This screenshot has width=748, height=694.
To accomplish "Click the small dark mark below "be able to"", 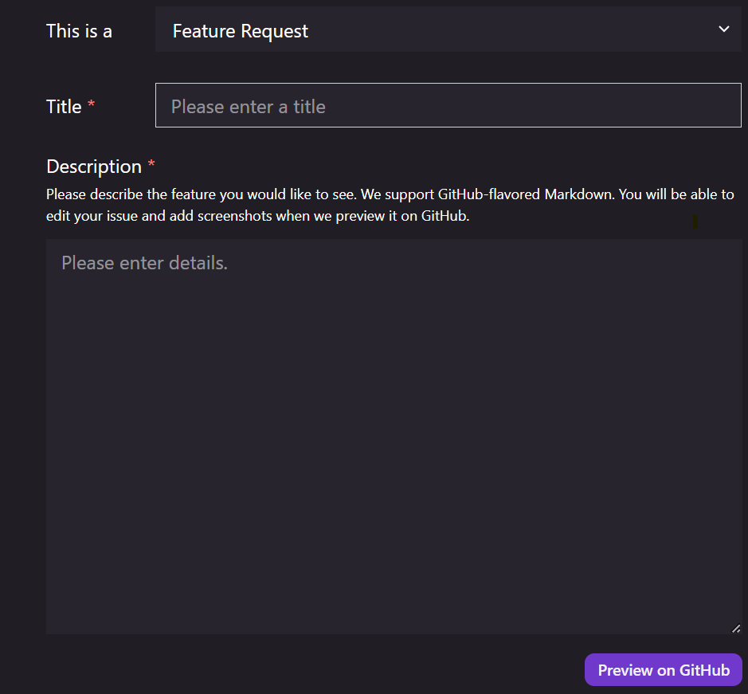I will [695, 222].
